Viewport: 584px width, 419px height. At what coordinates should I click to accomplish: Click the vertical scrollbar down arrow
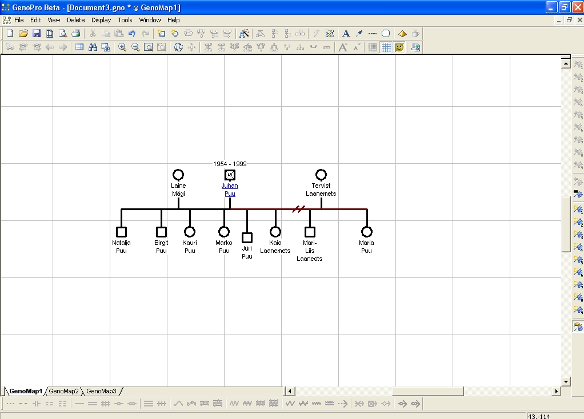pos(566,381)
